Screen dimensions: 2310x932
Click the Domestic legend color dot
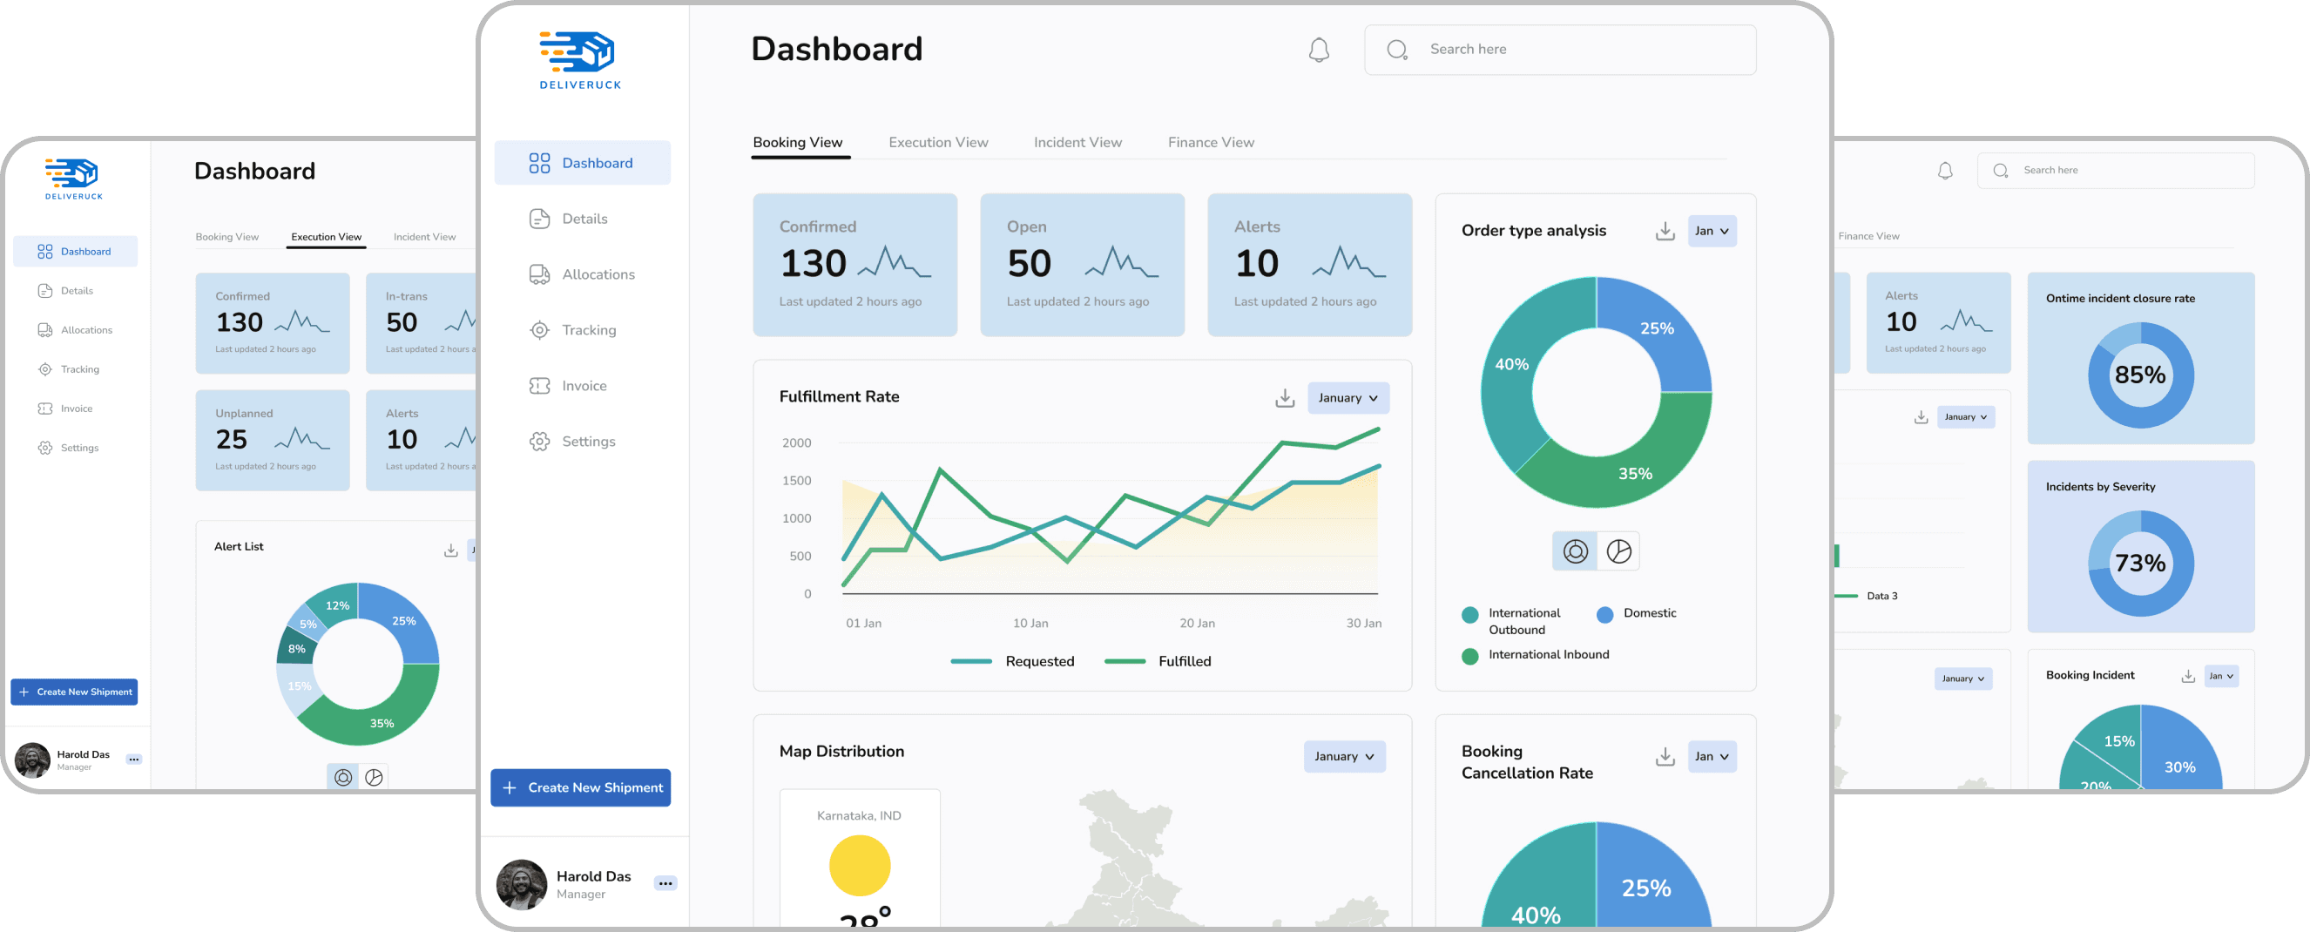(1604, 615)
